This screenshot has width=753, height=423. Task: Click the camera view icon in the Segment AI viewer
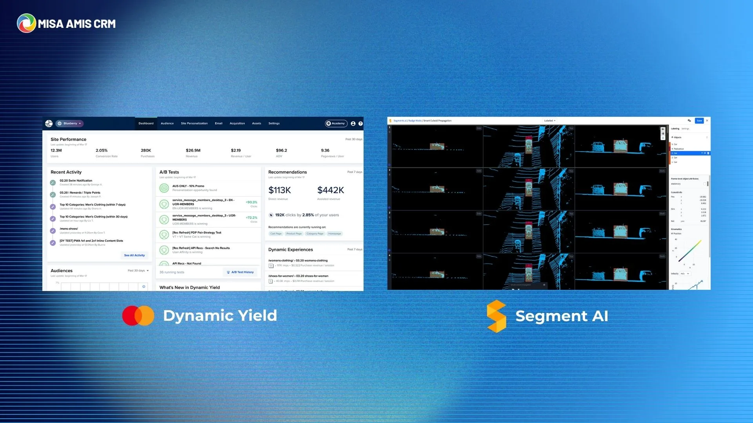(663, 129)
